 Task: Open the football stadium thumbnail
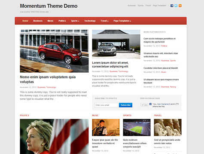(137, 127)
